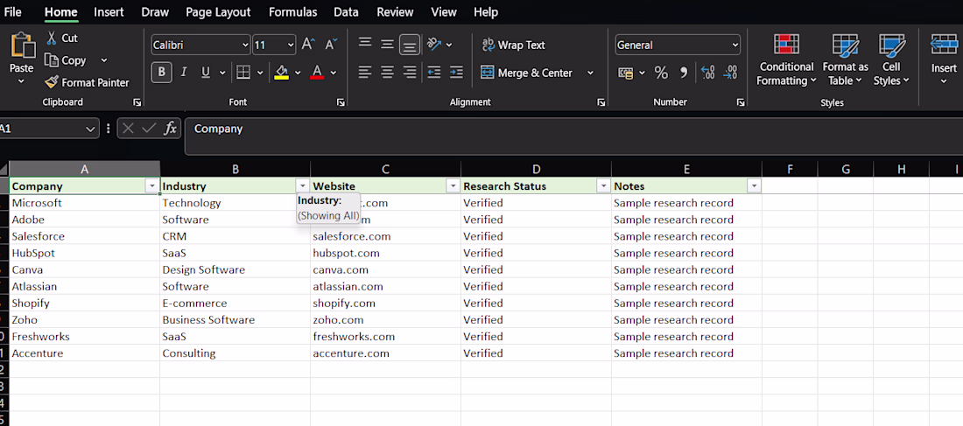Expand Merge & Center dropdown arrow
The width and height of the screenshot is (963, 426).
(590, 73)
